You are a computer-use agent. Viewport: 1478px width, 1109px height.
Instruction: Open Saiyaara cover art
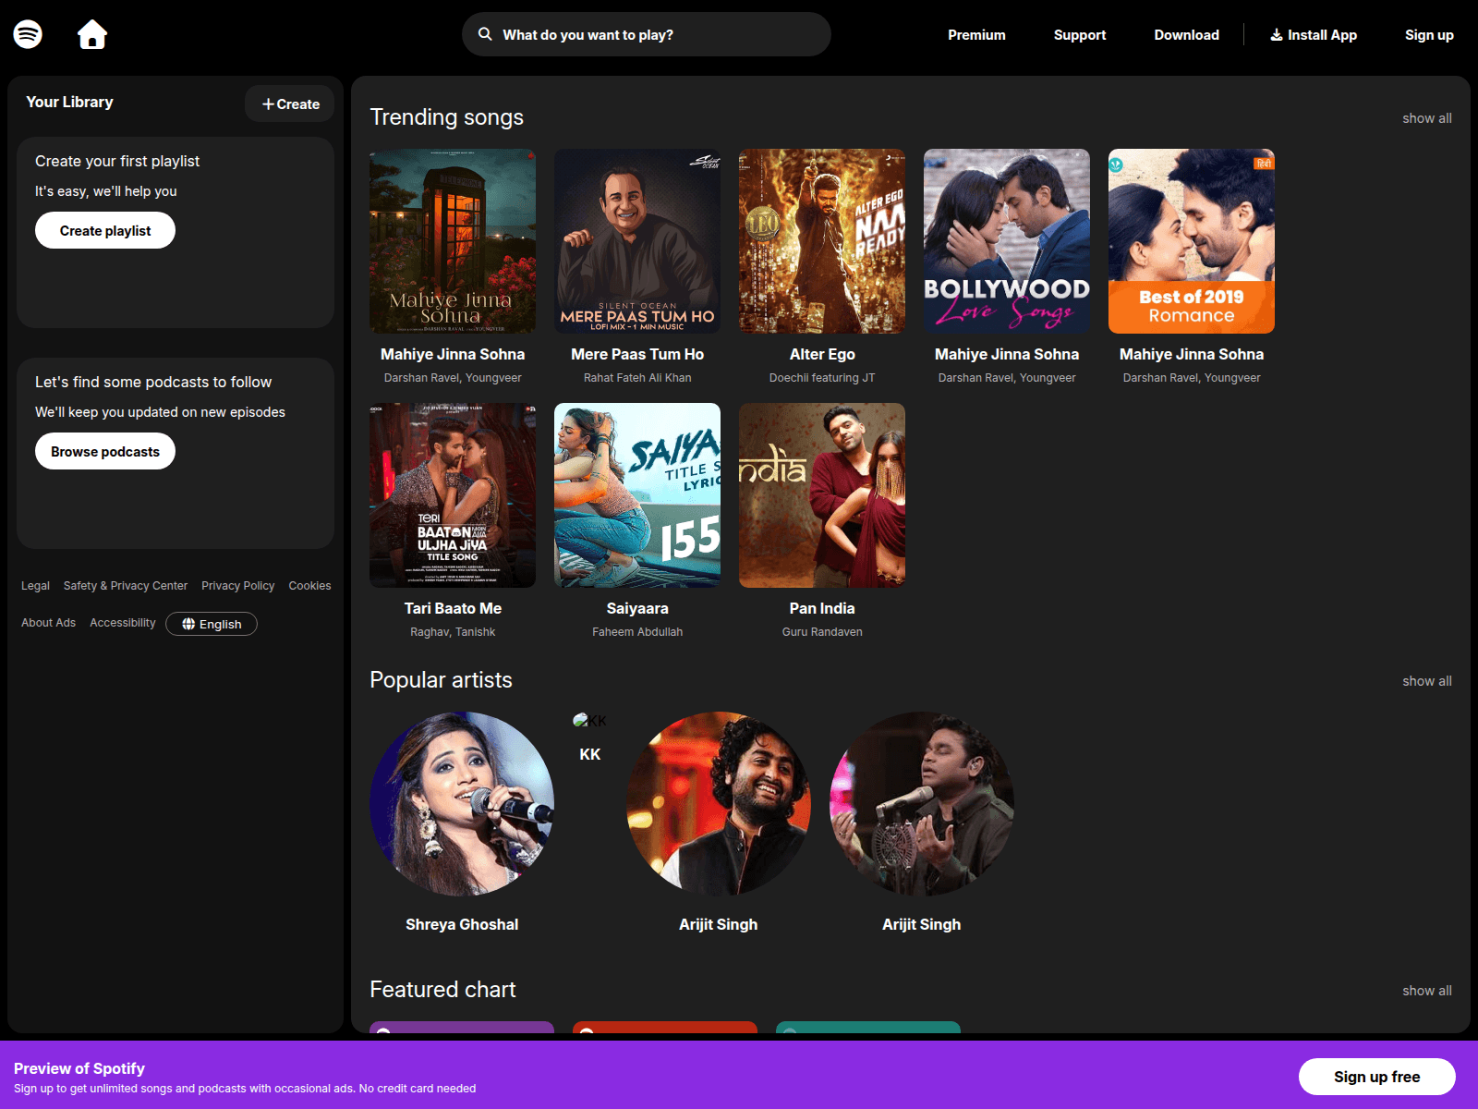[637, 495]
